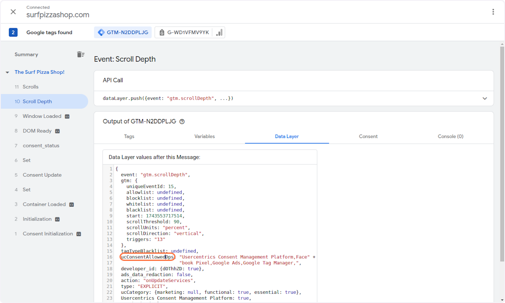Click the developer_id line in data layer
This screenshot has height=303, width=505.
click(162, 268)
